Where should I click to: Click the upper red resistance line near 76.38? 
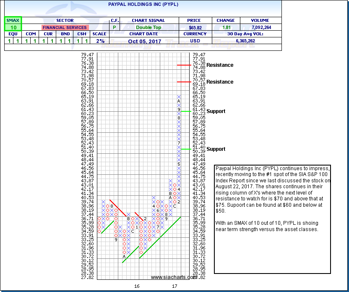tap(184, 65)
